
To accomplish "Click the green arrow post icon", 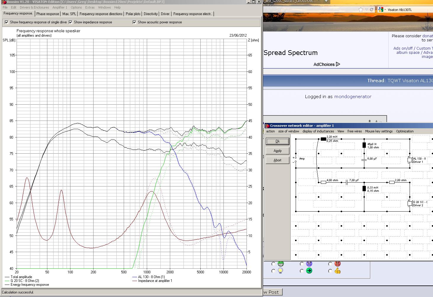I will 309,271.
